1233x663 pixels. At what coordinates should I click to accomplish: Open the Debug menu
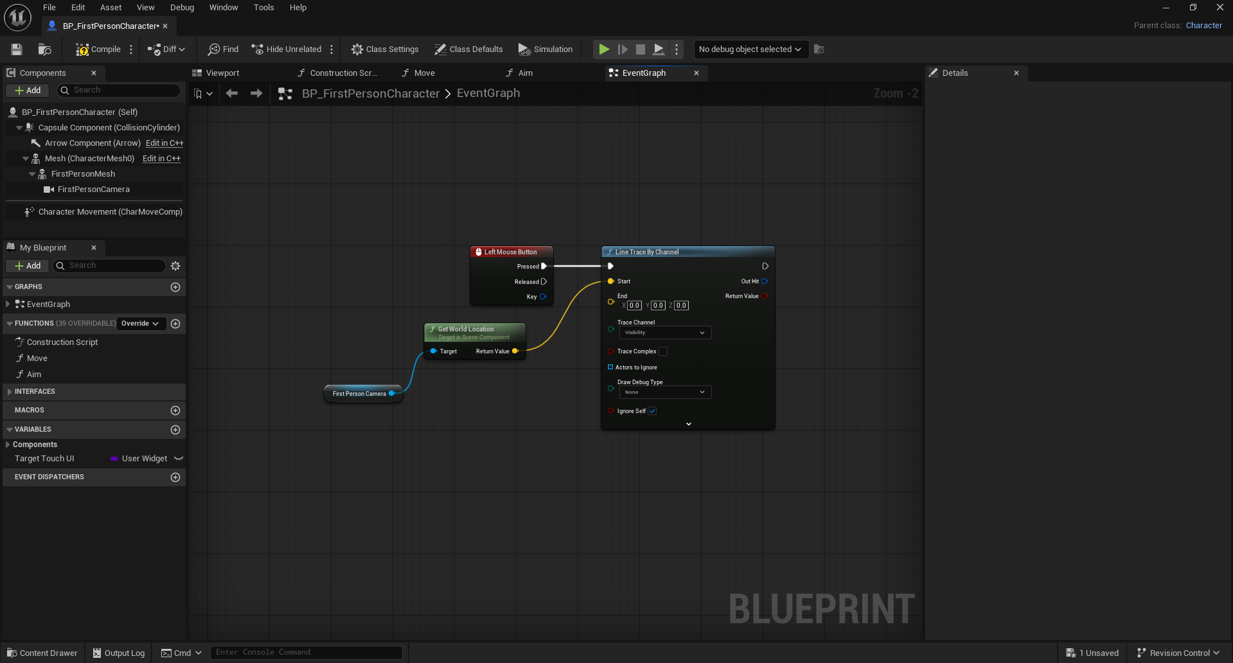[x=182, y=8]
